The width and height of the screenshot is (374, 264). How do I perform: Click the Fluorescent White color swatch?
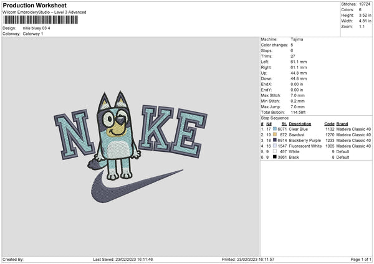[275, 146]
